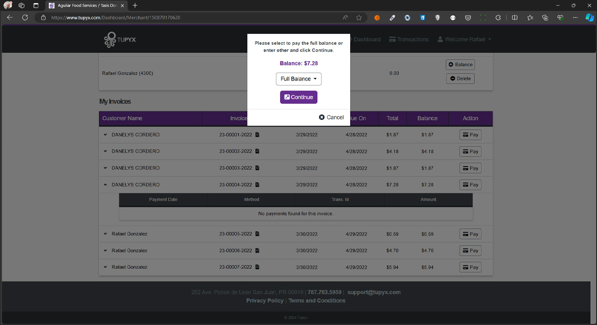Click the browser refresh icon
This screenshot has height=325, width=597.
(25, 17)
